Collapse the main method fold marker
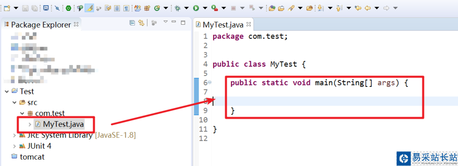The height and width of the screenshot is (166, 458). (209, 83)
